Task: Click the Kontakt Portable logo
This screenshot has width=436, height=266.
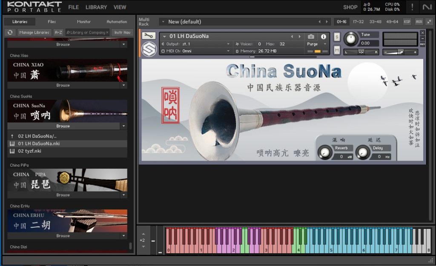Action: pos(34,7)
